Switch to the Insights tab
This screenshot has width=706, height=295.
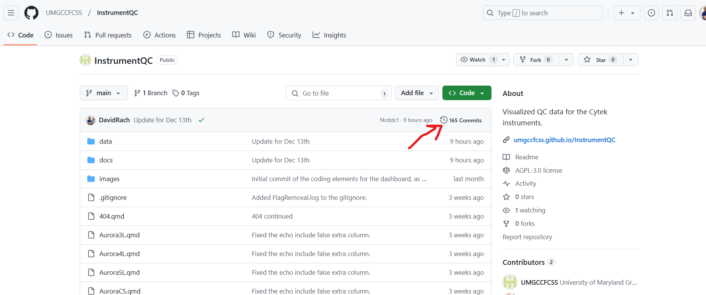329,35
